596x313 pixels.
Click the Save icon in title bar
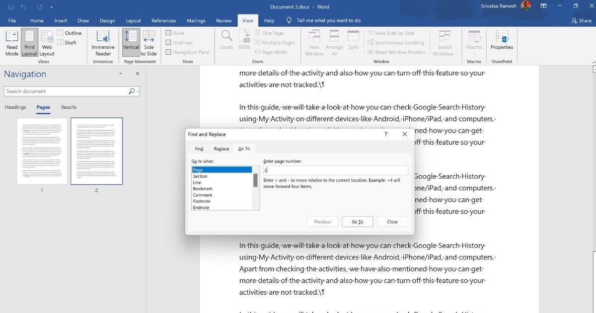click(10, 7)
